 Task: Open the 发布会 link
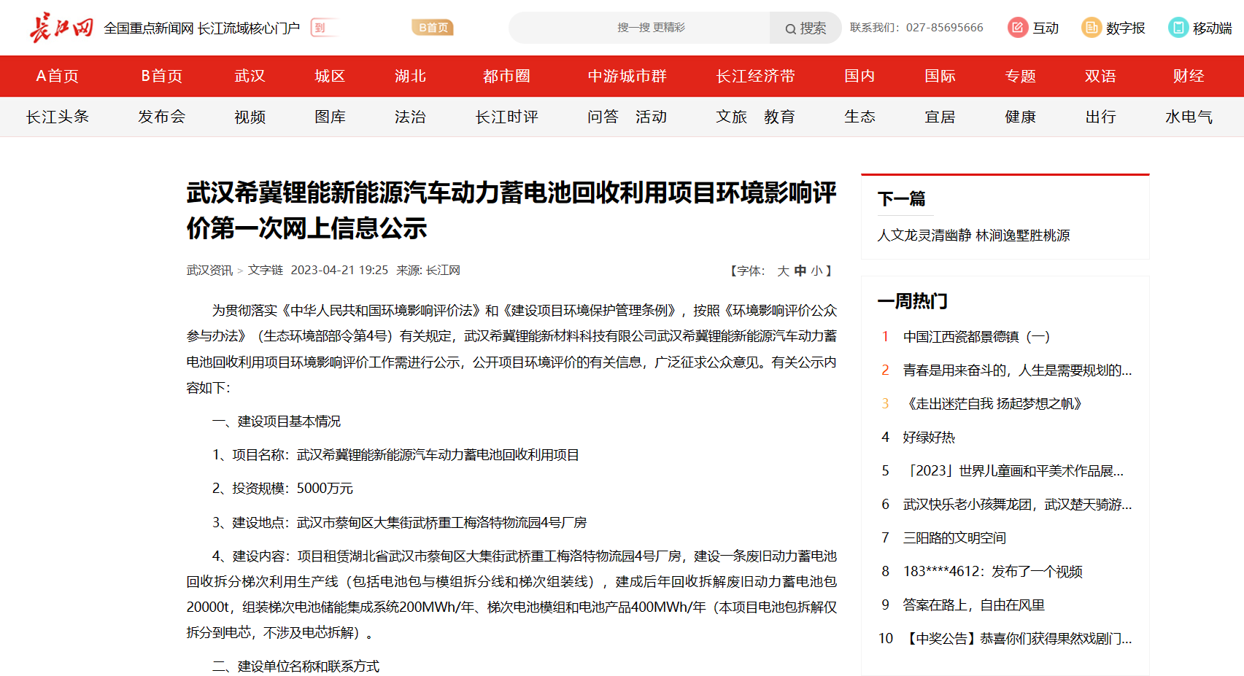point(162,117)
